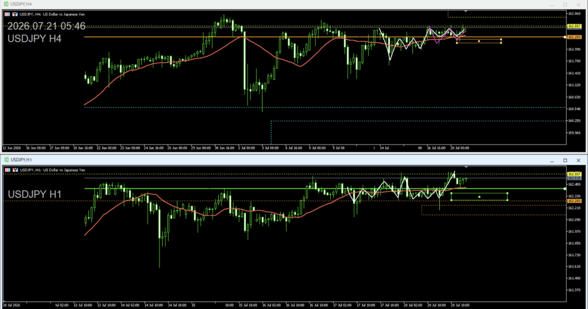Click the yellow 162.557 price label in the H1 chart
The image size is (588, 309).
(x=574, y=174)
